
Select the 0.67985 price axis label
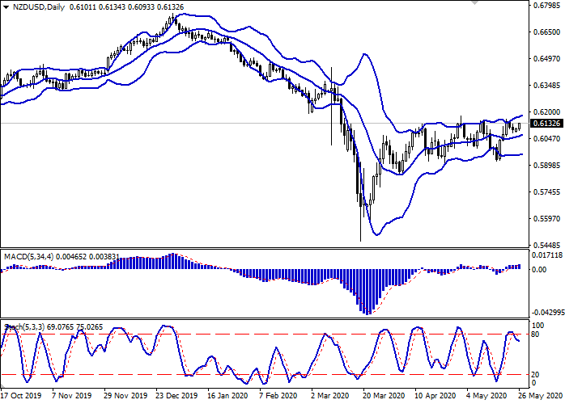tap(544, 6)
